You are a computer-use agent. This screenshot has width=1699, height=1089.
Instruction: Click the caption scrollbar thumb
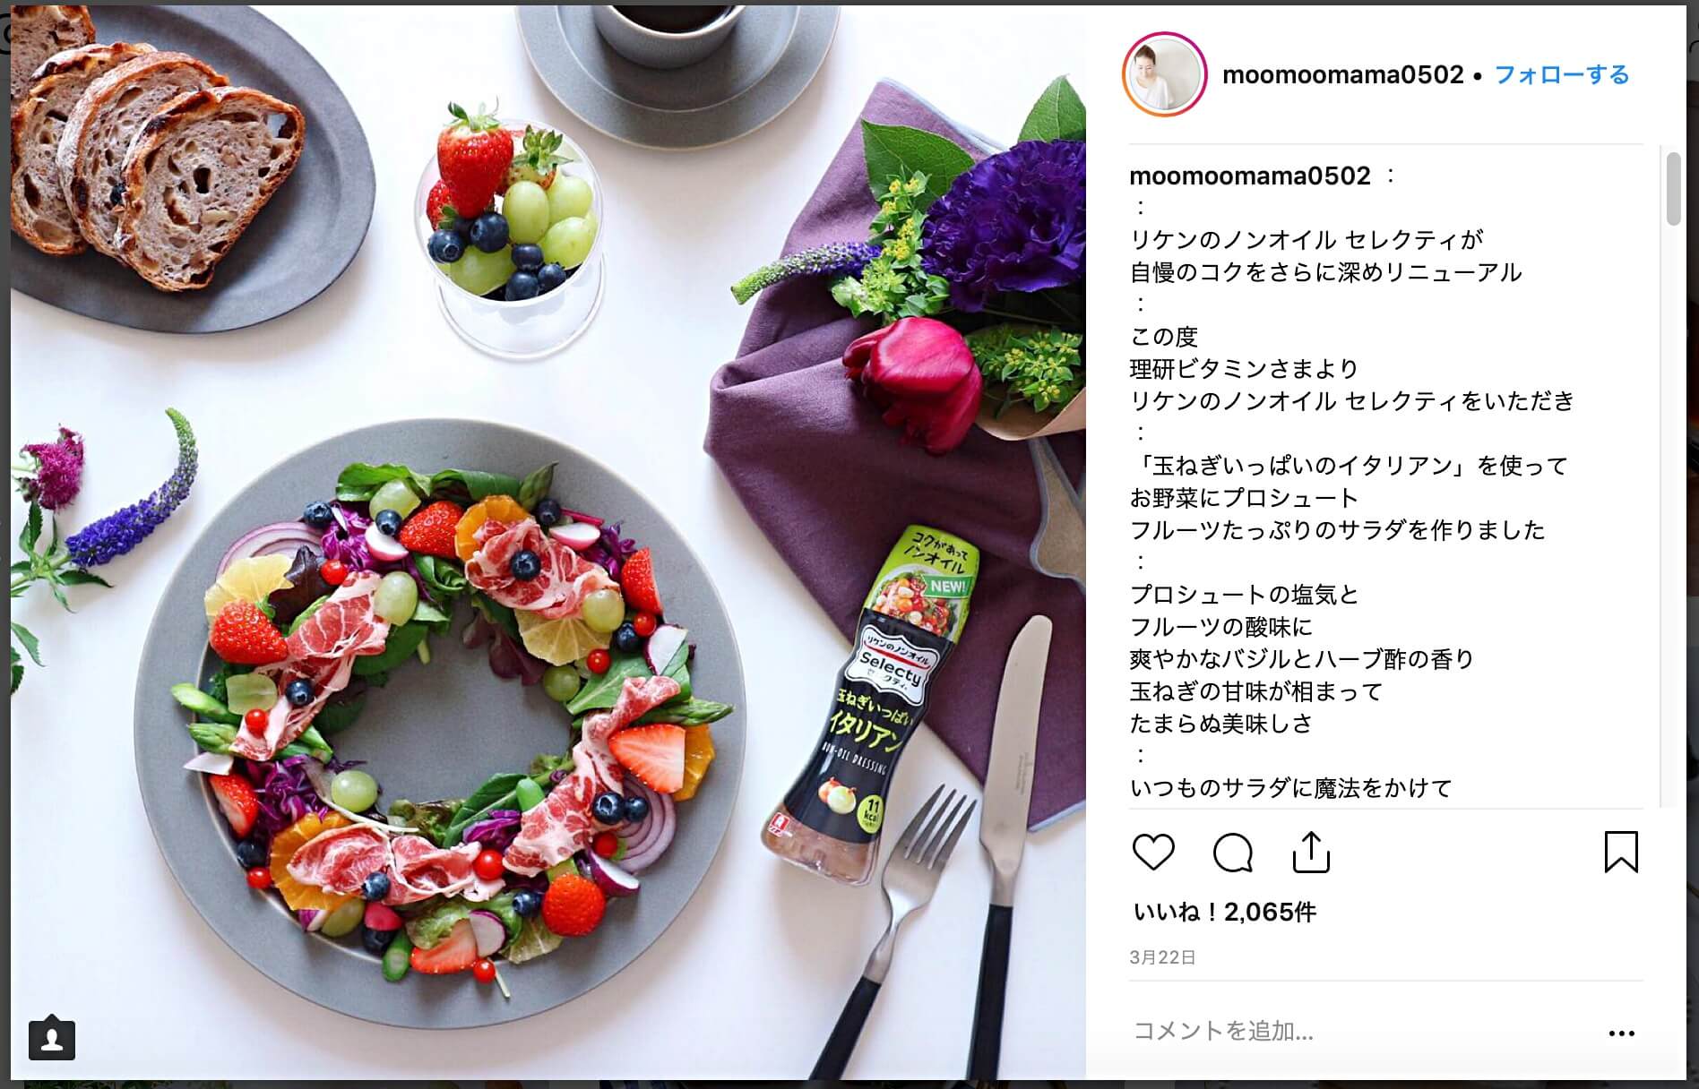[1672, 189]
